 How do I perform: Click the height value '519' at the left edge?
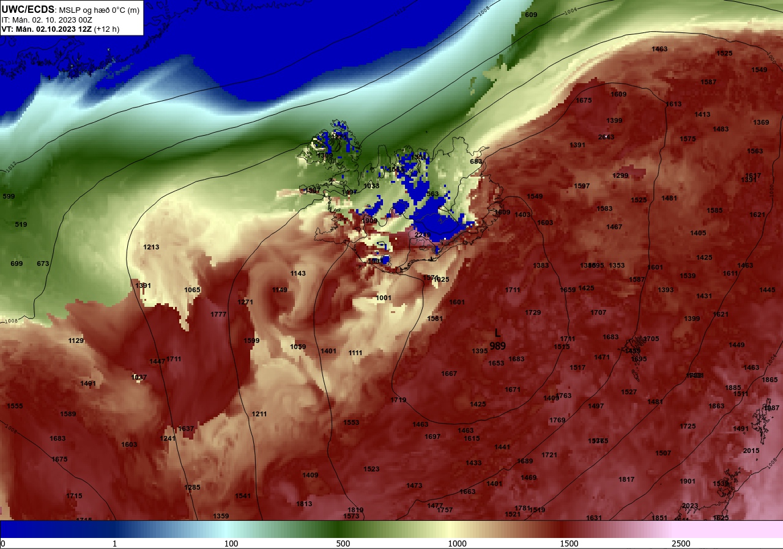[21, 224]
